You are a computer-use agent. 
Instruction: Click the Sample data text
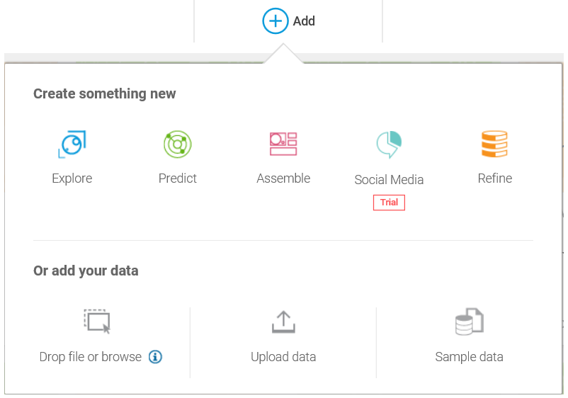point(469,357)
